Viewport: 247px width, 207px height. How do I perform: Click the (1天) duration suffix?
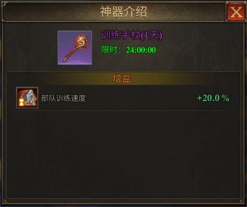click(x=151, y=35)
